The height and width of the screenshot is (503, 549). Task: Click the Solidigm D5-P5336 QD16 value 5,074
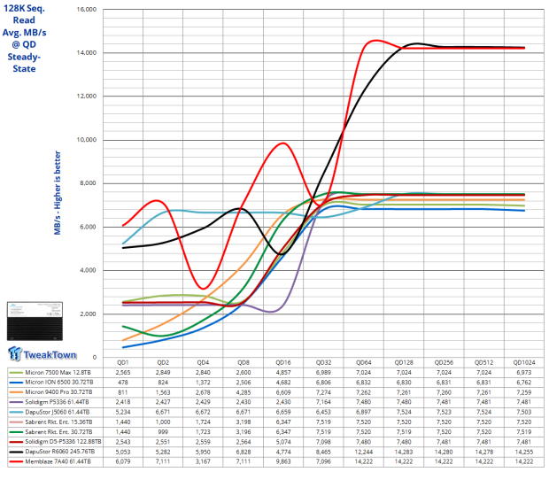coord(283,442)
